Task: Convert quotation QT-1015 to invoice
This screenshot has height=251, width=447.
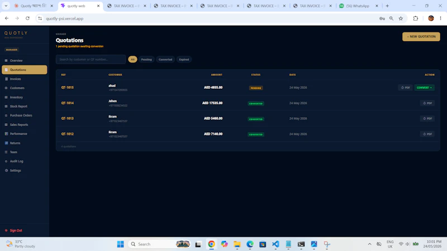Action: [x=424, y=88]
